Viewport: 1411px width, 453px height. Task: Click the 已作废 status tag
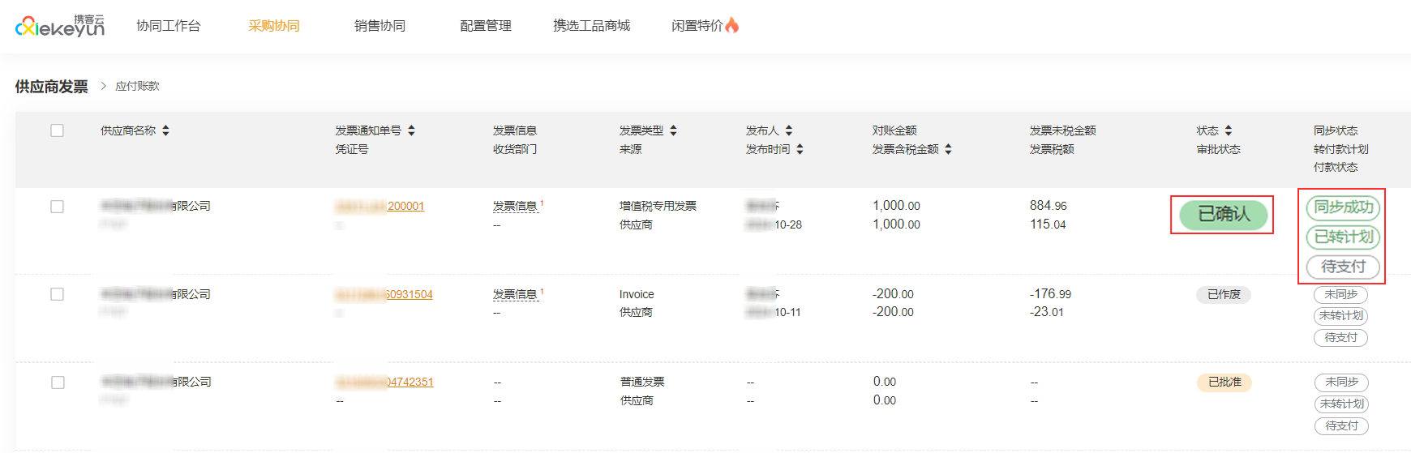coord(1224,294)
